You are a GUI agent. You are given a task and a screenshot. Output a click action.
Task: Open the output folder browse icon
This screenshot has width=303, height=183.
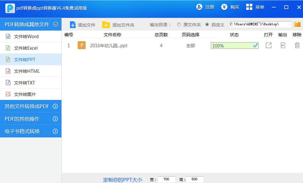pos(297,24)
